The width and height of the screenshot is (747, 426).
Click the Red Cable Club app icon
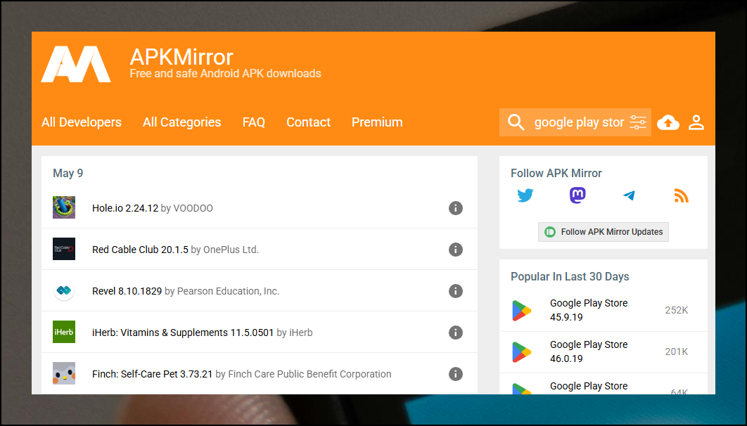click(64, 249)
